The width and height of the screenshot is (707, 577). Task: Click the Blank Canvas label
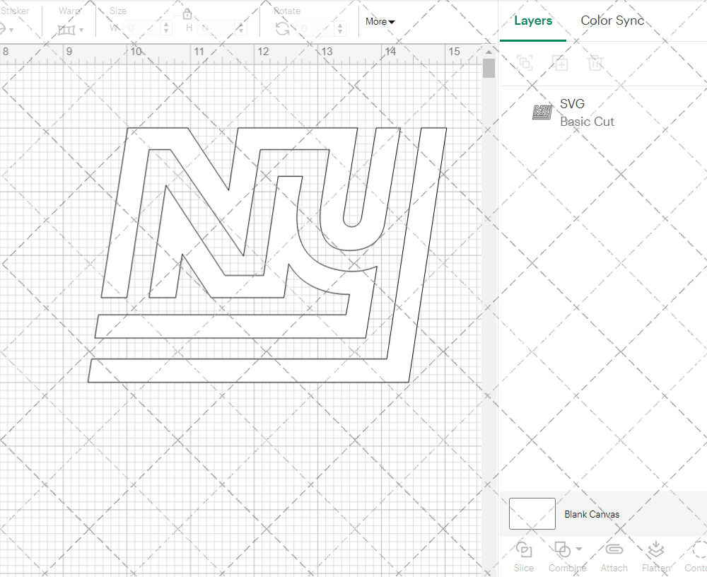click(x=592, y=514)
